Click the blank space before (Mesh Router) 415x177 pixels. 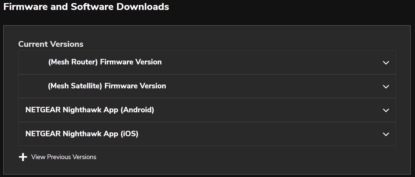pyautogui.click(x=33, y=62)
